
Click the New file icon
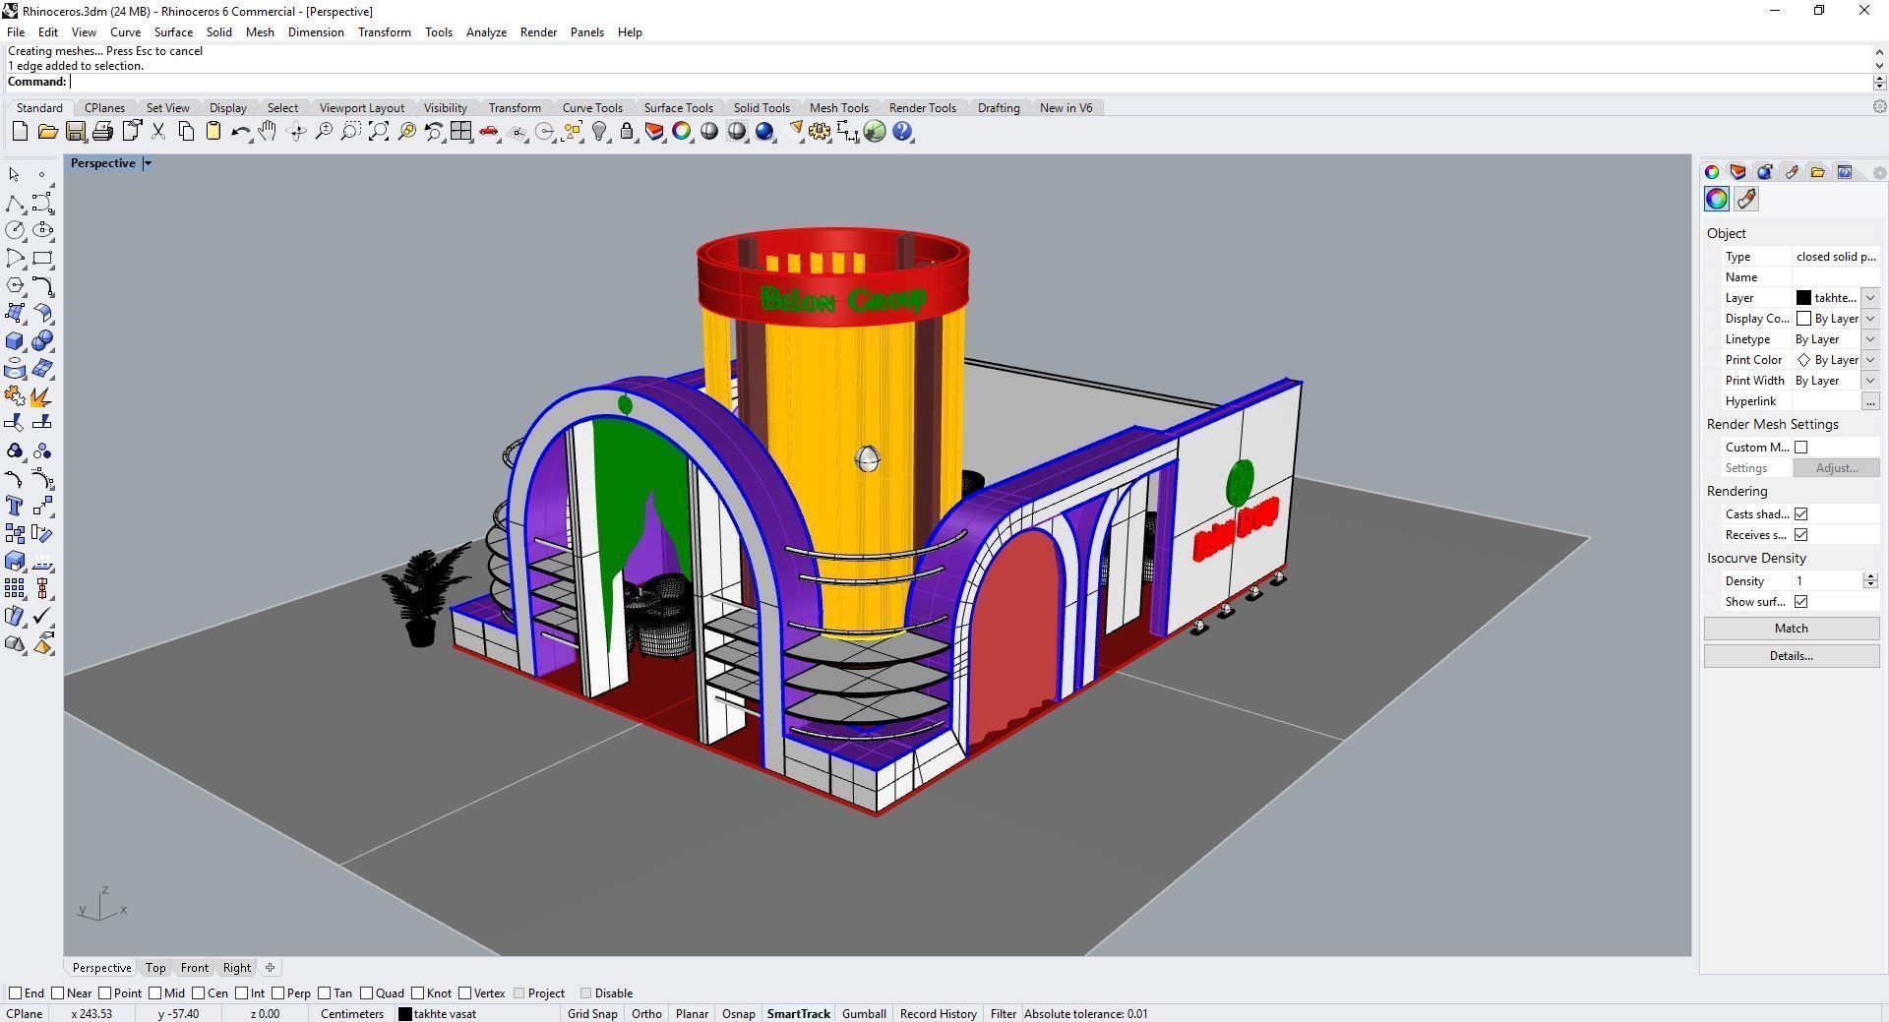click(x=20, y=131)
